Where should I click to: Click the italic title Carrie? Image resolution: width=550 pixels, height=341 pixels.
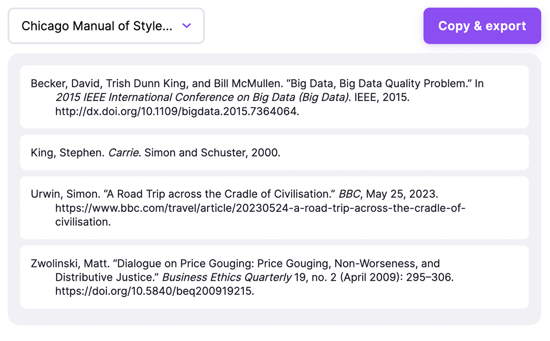123,153
